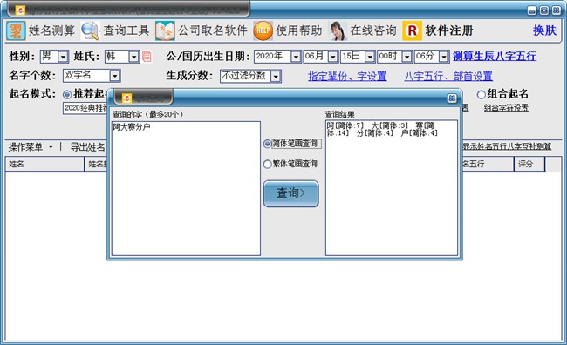
Task: Open 八字五行、部首设置 link
Action: coord(448,76)
